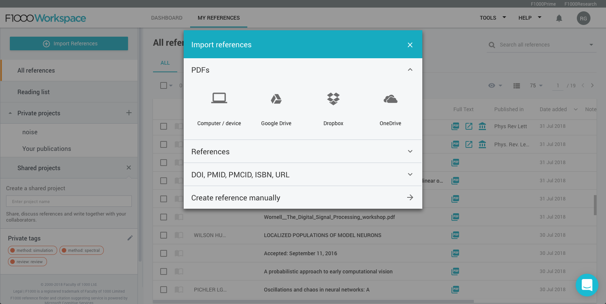Screen dimensions: 606x304
Task: Open the TOOLS menu
Action: point(493,18)
